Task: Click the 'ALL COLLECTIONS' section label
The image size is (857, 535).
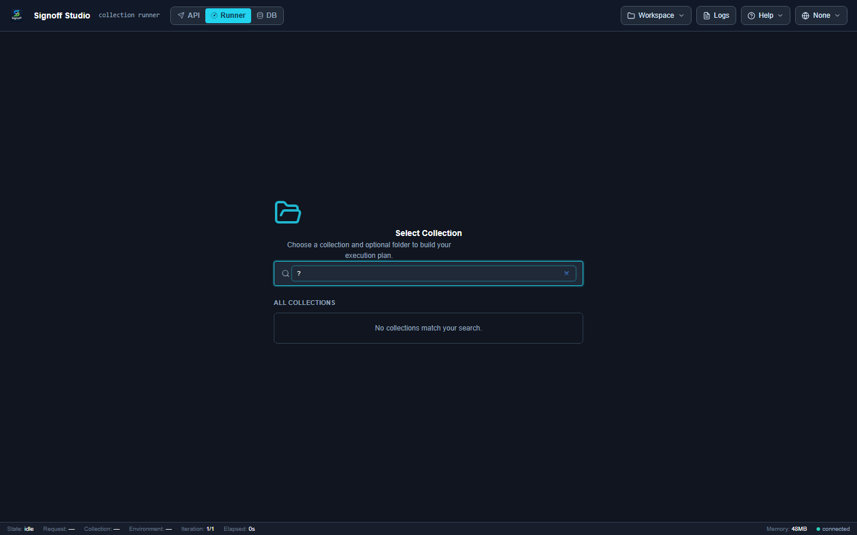Action: (x=304, y=303)
